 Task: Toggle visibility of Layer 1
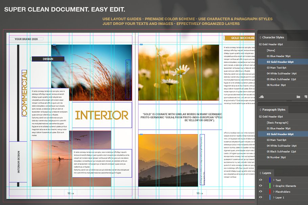(x=261, y=197)
